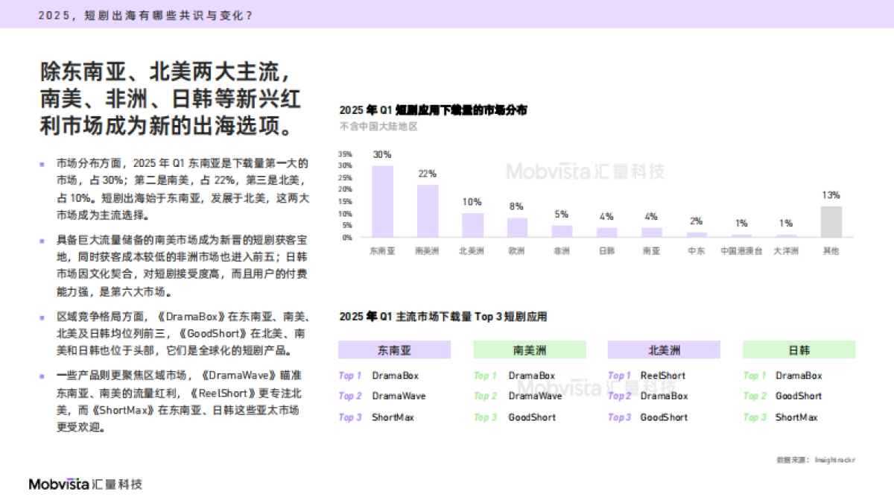The image size is (894, 503).
Task: Click ShortMax Top 3 under 日韩
Action: (796, 417)
